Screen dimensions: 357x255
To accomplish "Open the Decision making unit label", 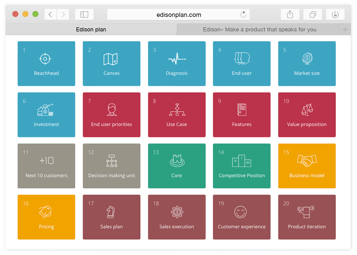I will [111, 175].
